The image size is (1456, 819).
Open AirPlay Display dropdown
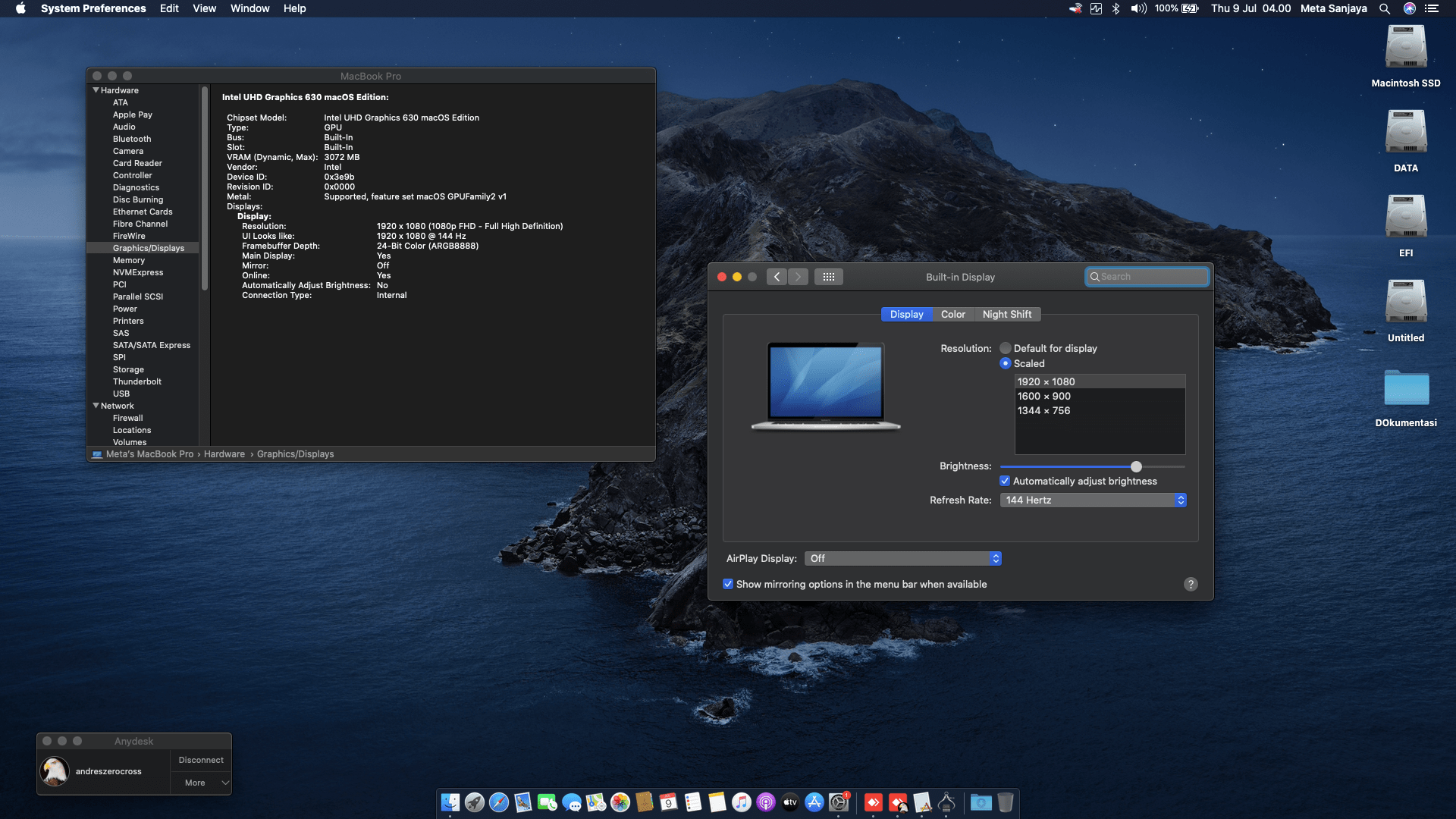click(903, 558)
